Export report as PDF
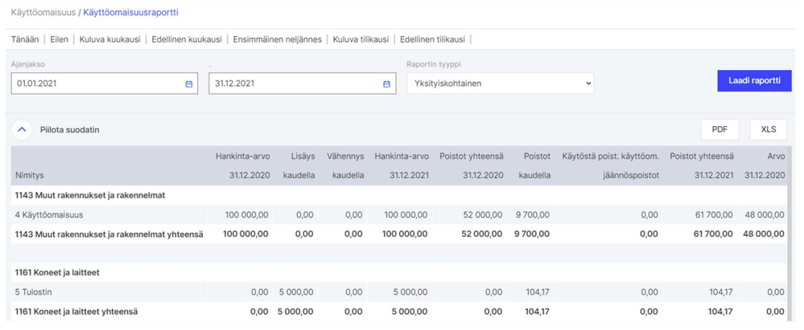Screen dimensions: 804x330 pyautogui.click(x=719, y=129)
